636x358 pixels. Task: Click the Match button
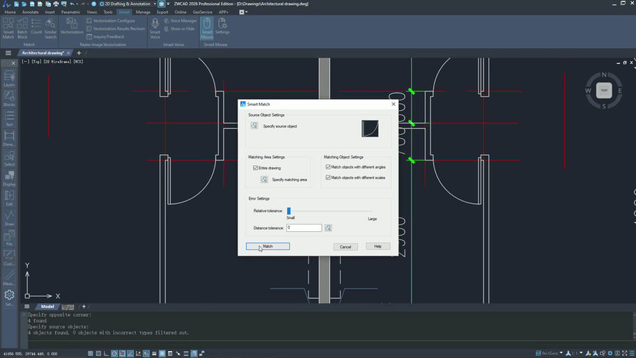click(267, 246)
